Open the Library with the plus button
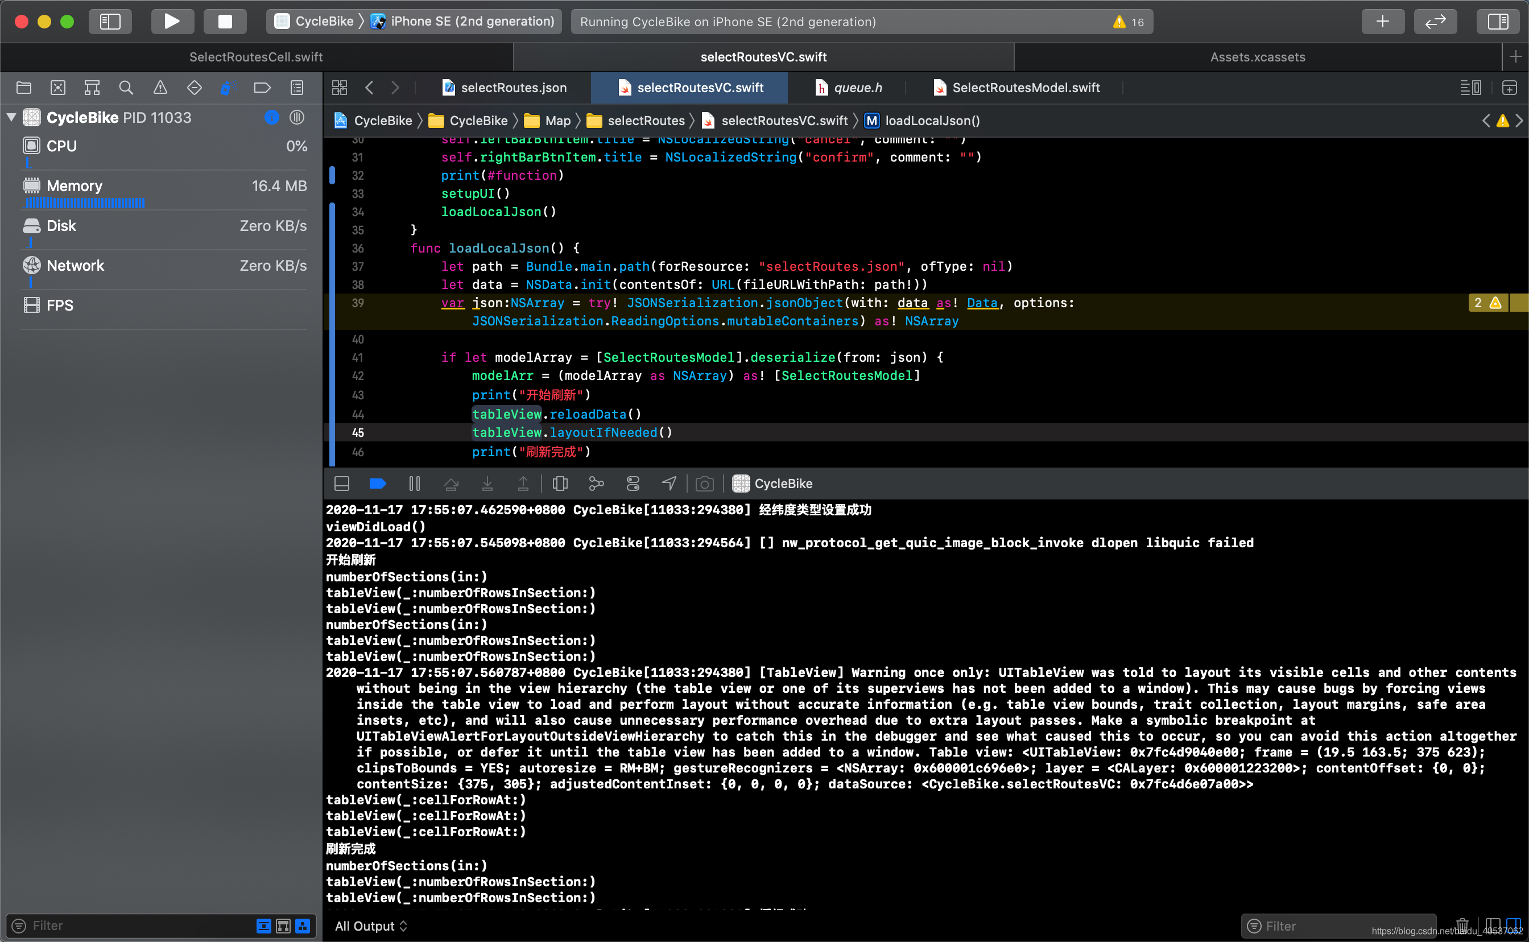1529x942 pixels. pyautogui.click(x=1383, y=21)
